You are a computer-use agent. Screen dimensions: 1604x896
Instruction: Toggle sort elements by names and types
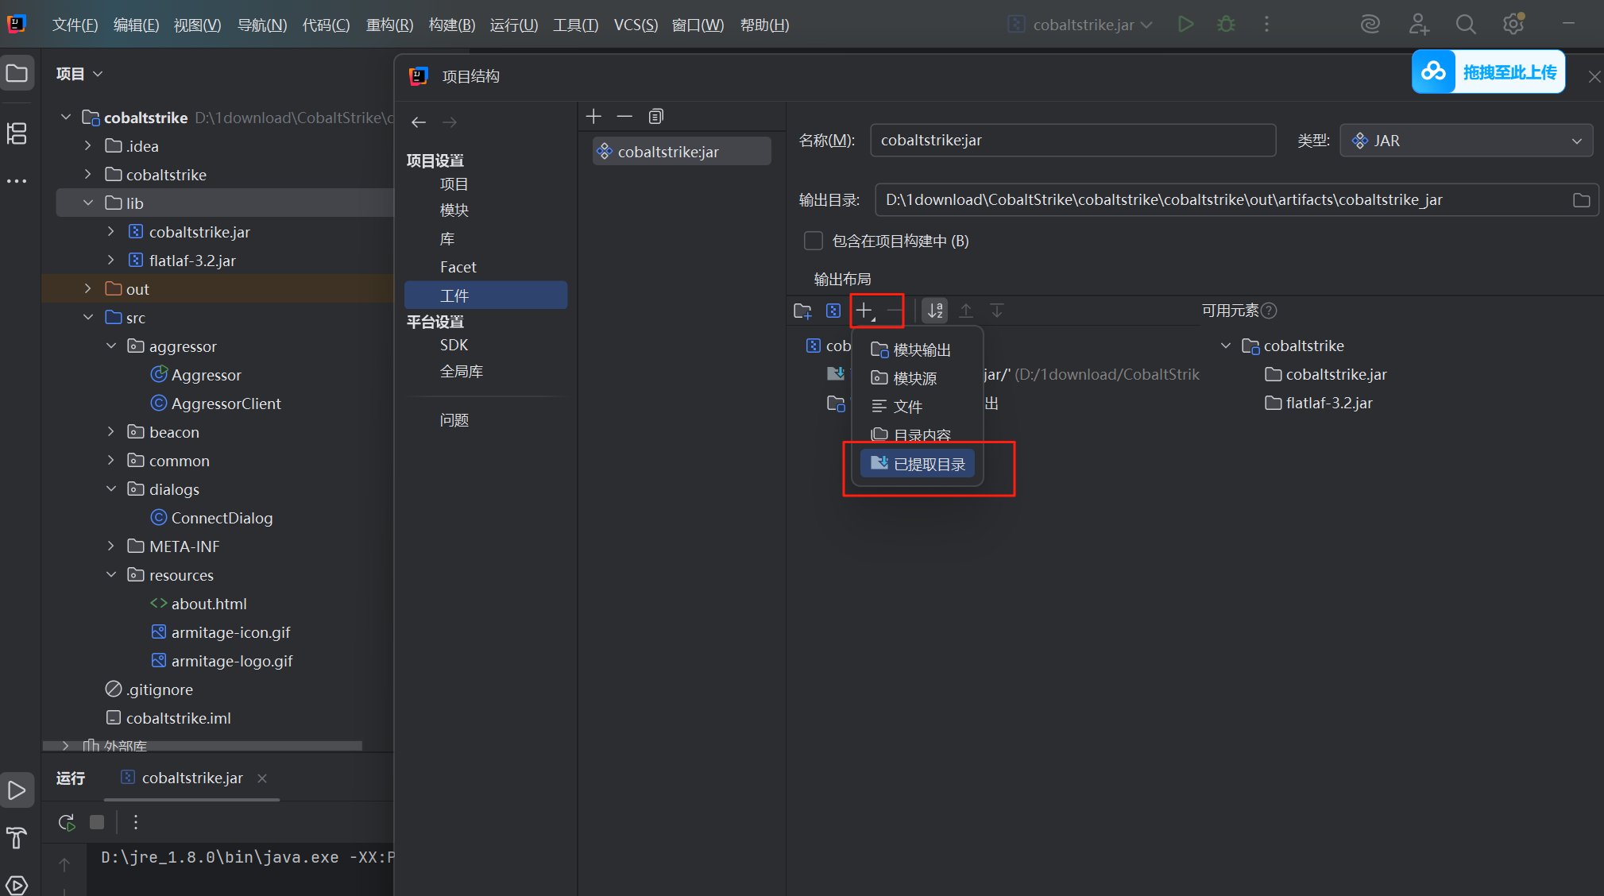[x=935, y=311]
